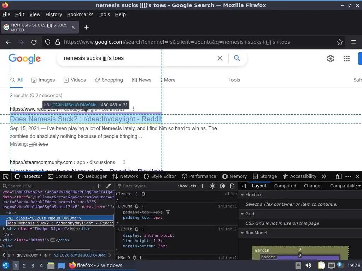Screen dimensions: 362x271
Task: Activate the element picker tool
Action: coord(6,176)
